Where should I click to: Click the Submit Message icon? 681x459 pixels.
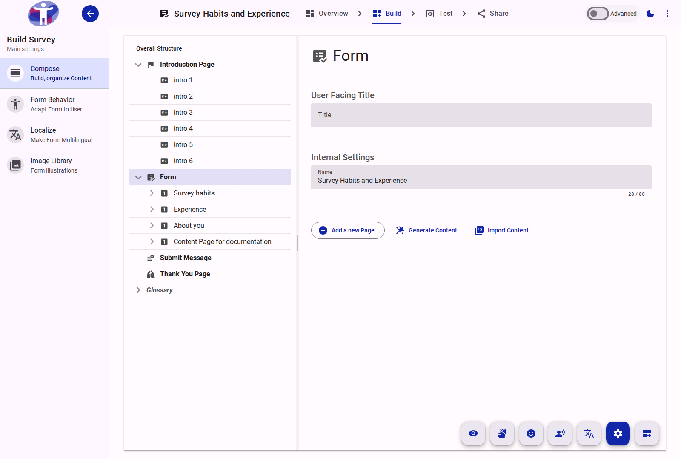pos(151,258)
